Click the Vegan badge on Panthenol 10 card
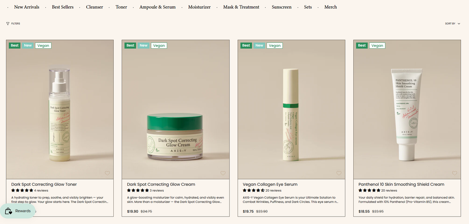 [377, 45]
